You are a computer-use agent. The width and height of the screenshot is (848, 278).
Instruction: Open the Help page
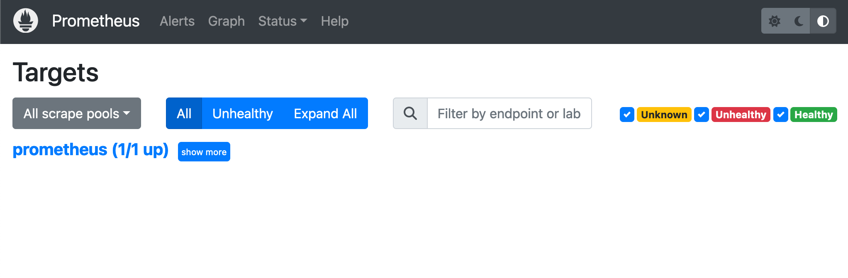334,21
